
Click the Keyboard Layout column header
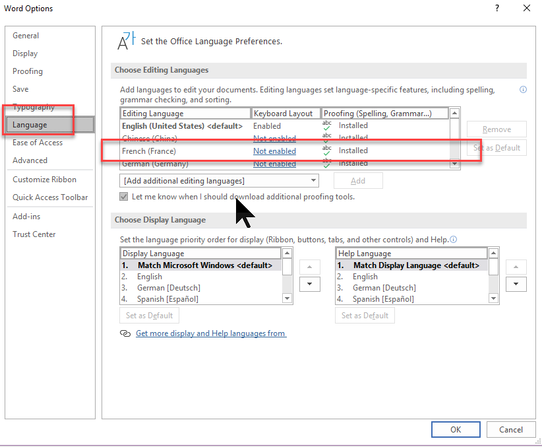286,113
